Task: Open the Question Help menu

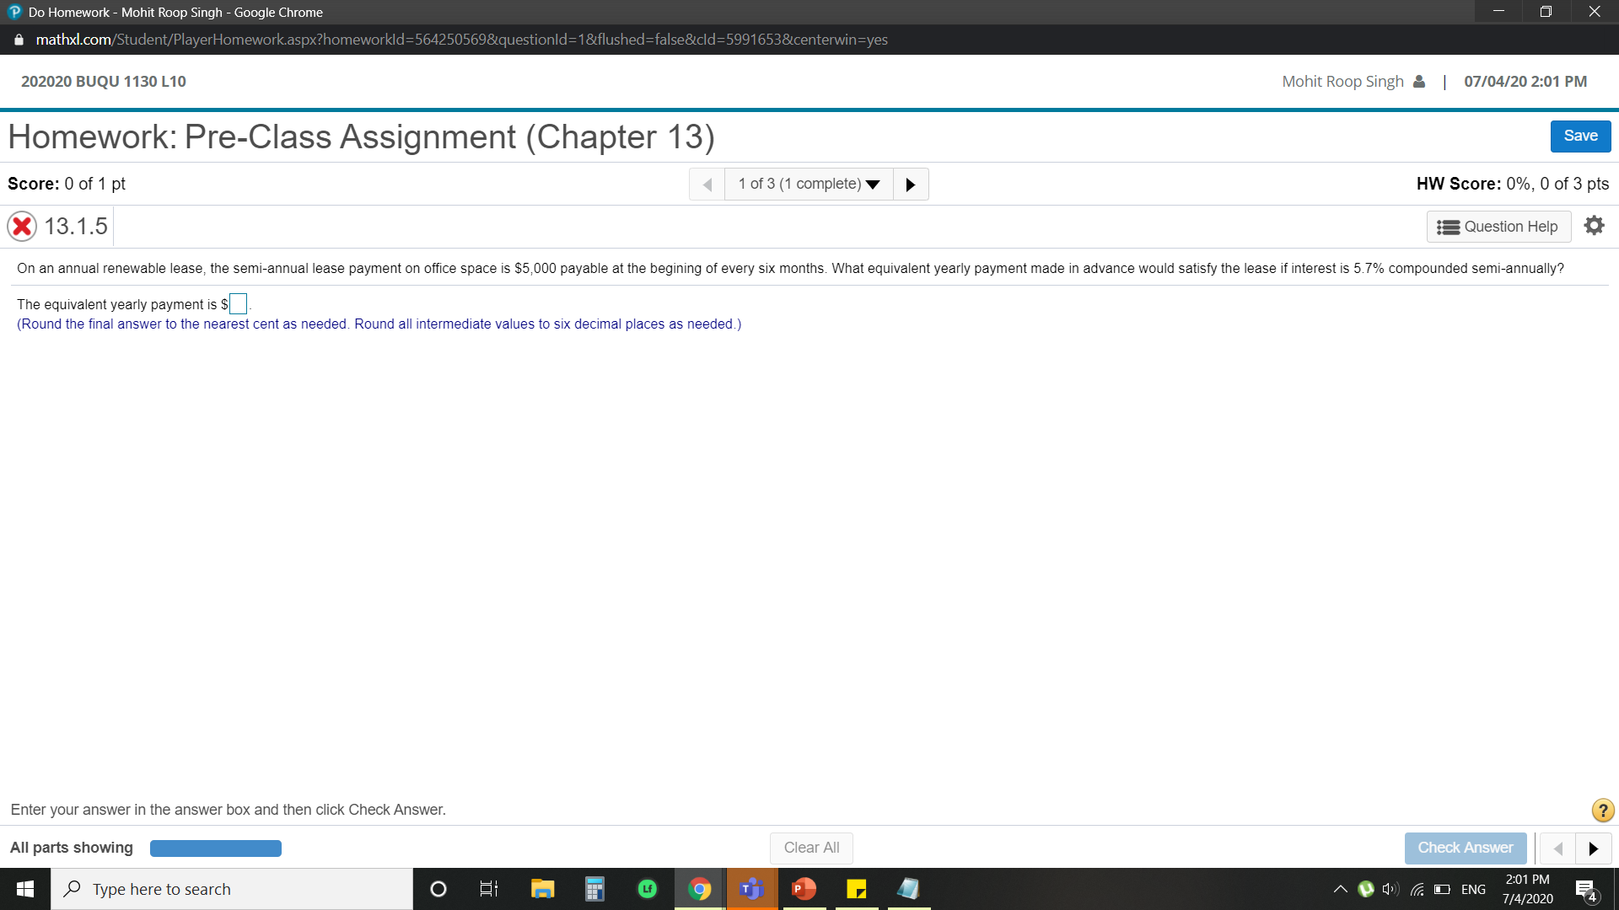Action: coord(1498,226)
